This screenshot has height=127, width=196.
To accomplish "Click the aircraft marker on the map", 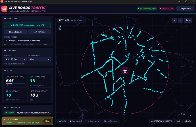I will point(125,71).
